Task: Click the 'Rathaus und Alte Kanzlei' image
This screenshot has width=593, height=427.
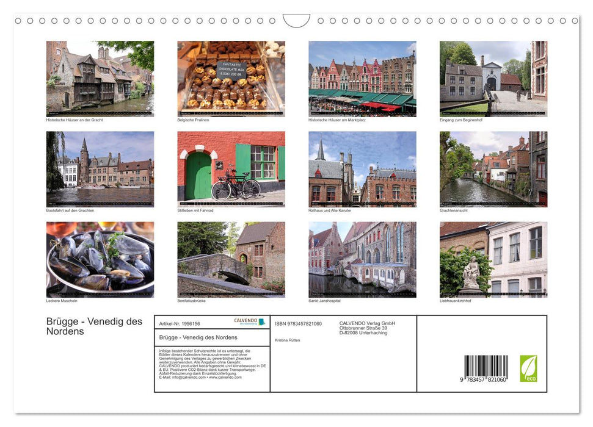Action: coord(362,169)
